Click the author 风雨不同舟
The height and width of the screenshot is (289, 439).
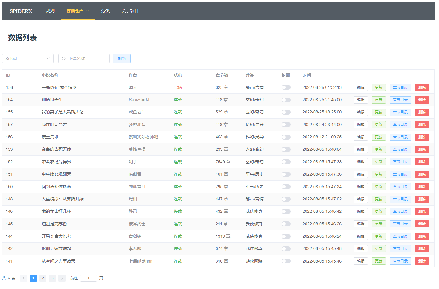pos(139,100)
